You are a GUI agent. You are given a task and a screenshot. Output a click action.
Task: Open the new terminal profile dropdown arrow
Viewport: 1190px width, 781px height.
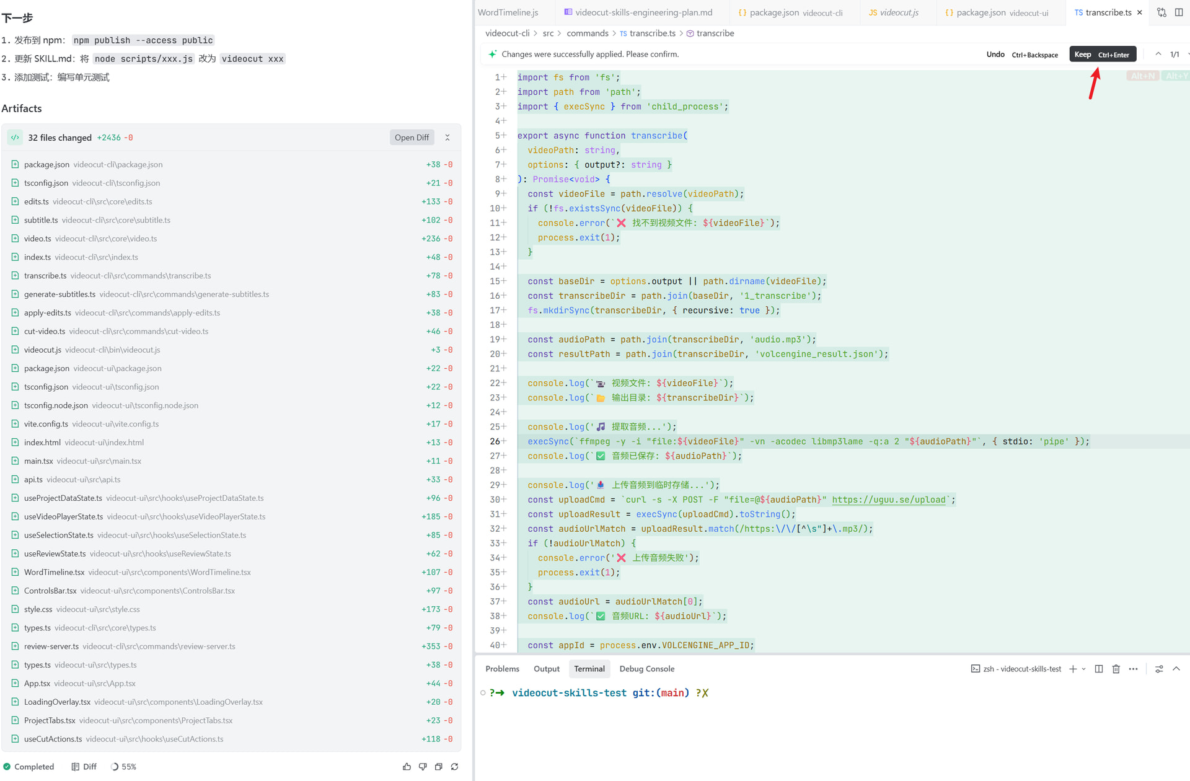(x=1084, y=669)
